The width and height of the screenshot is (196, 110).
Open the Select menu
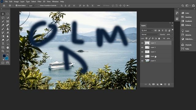click(x=34, y=2)
